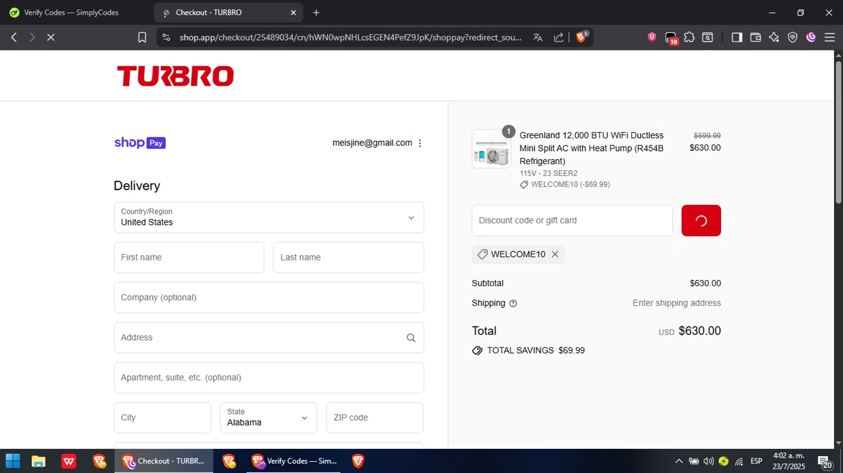Click the Last name field
The image size is (843, 473).
(x=348, y=258)
